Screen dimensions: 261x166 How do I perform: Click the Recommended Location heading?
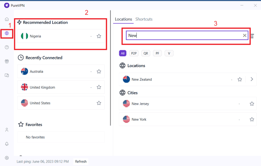(x=45, y=22)
